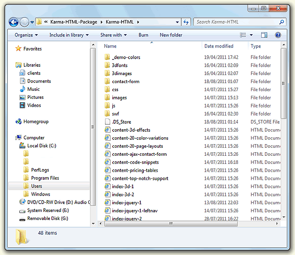The width and height of the screenshot is (295, 255).
Task: Open the Organize menu
Action: [26, 35]
